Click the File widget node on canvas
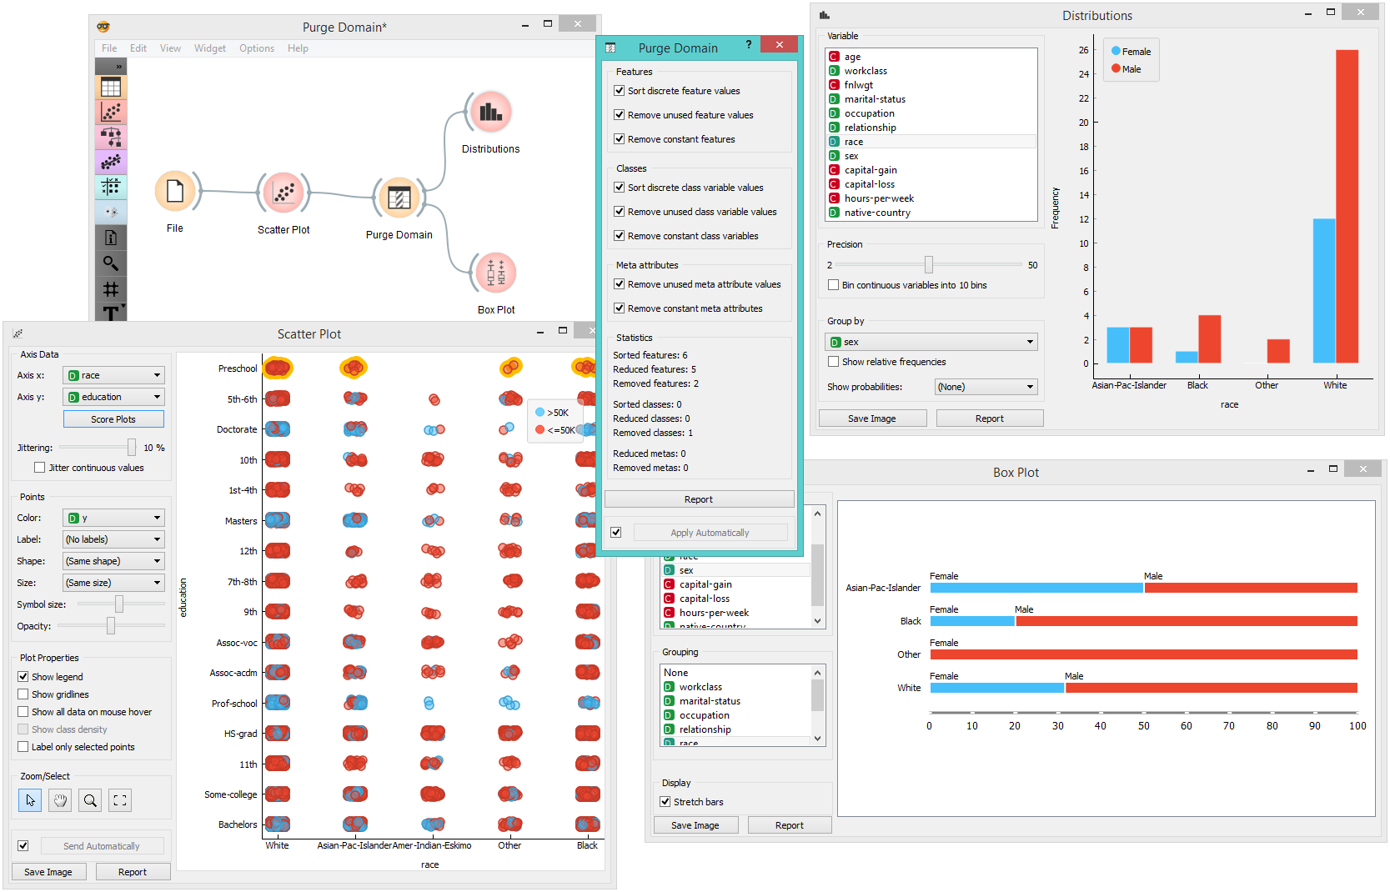Viewport: 1390px width, 892px height. [175, 192]
